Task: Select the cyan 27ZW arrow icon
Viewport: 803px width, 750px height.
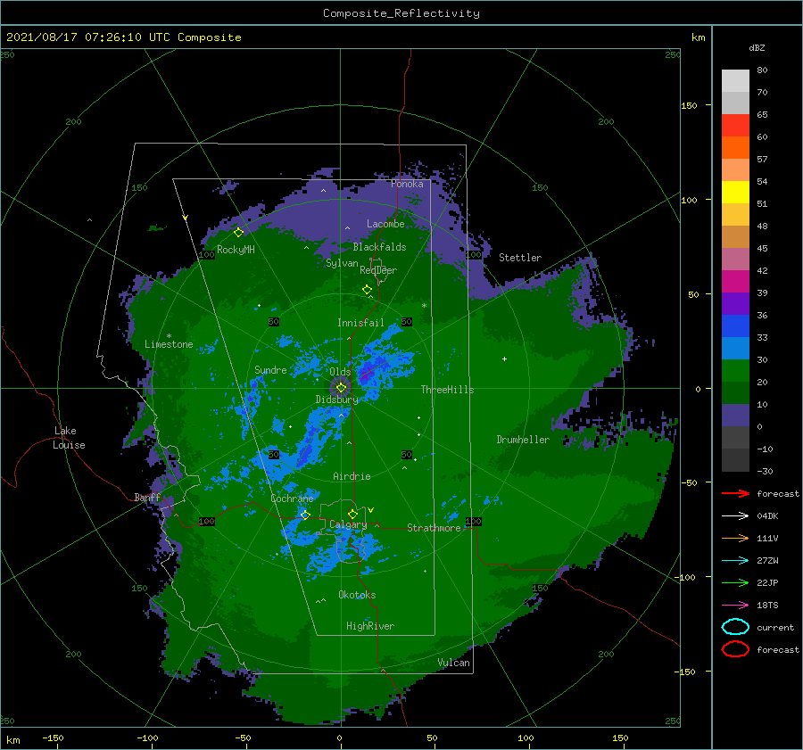Action: pos(735,561)
